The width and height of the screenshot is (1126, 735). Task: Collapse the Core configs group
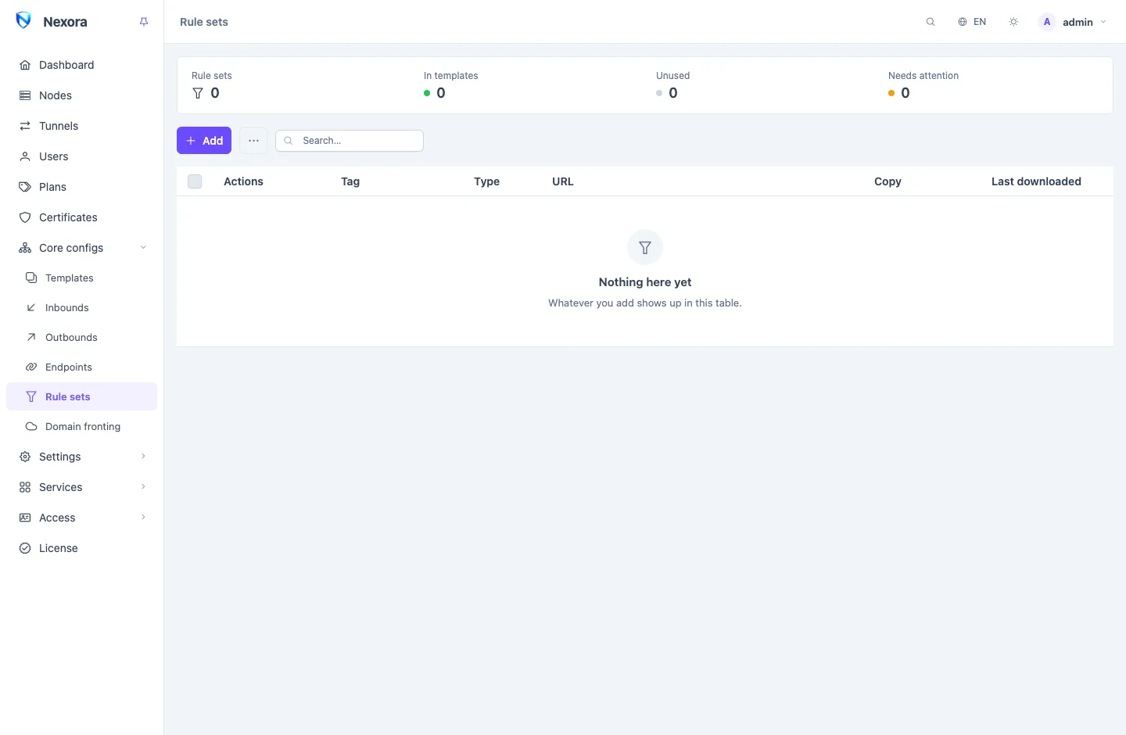(81, 248)
